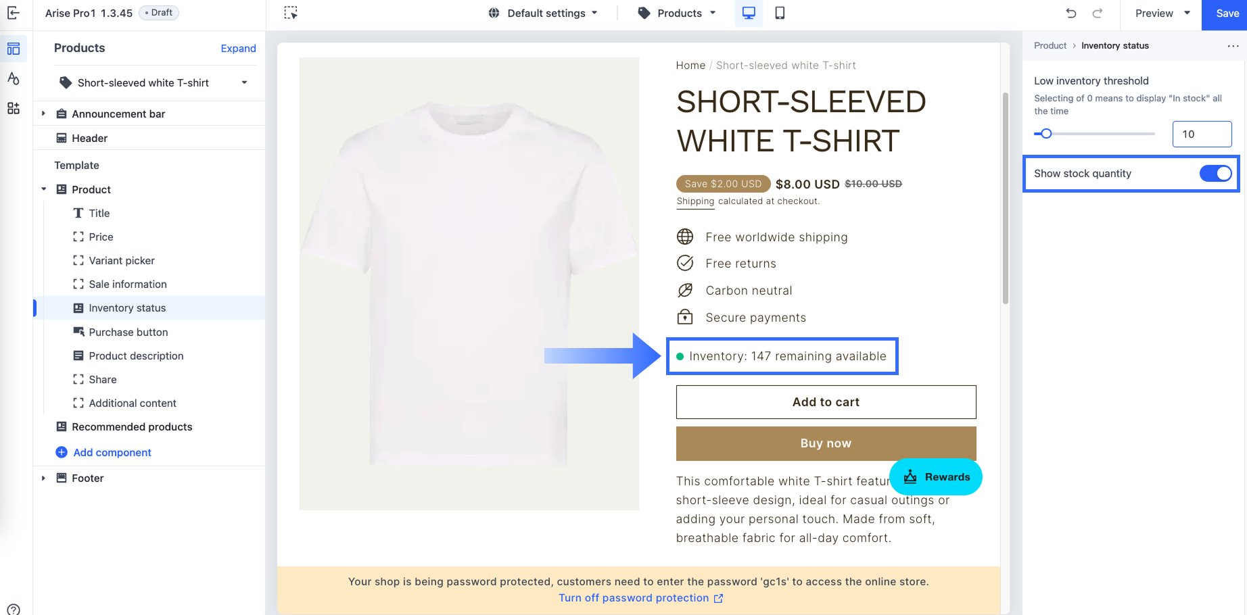Select the Purchase button block

[x=128, y=332]
